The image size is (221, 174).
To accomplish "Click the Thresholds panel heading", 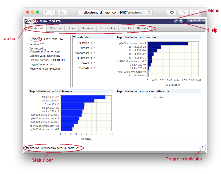I will coord(81,37).
